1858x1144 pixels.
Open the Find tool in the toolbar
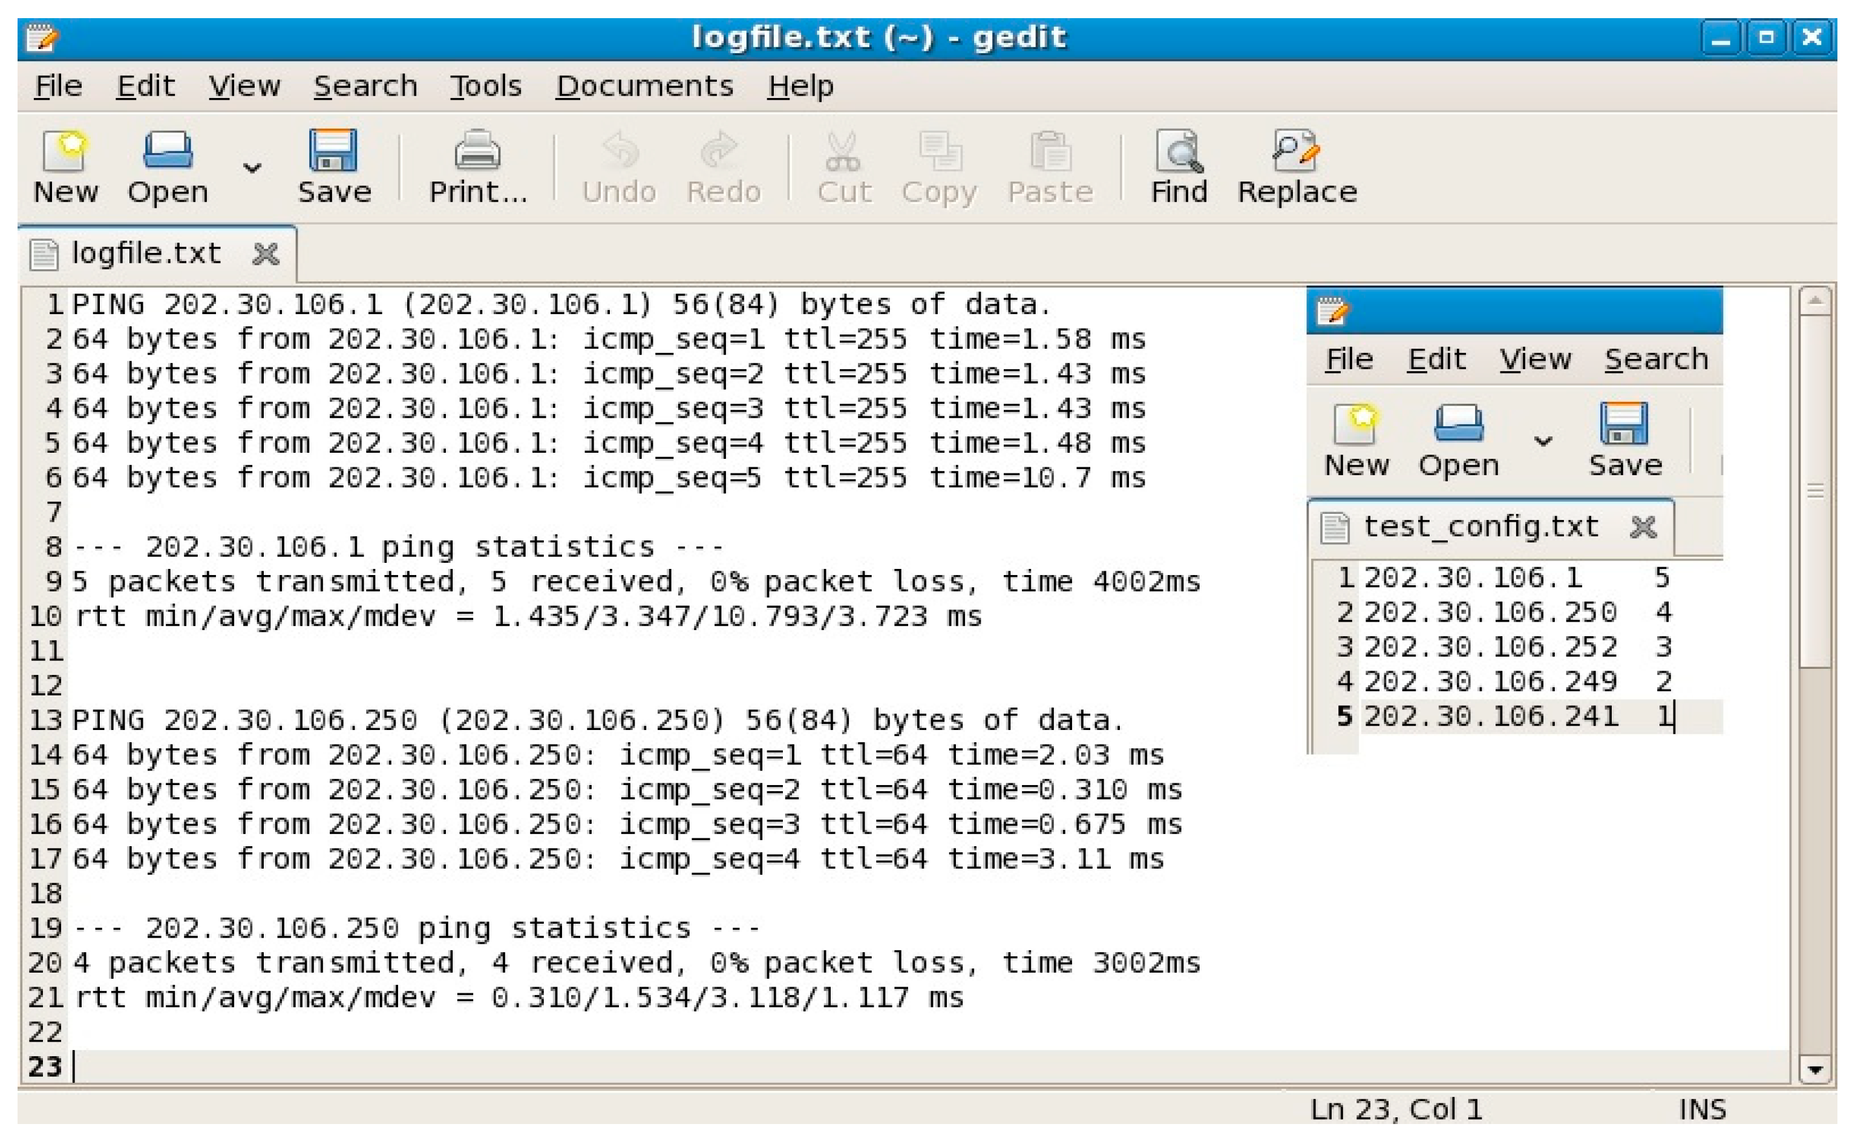coord(1179,151)
